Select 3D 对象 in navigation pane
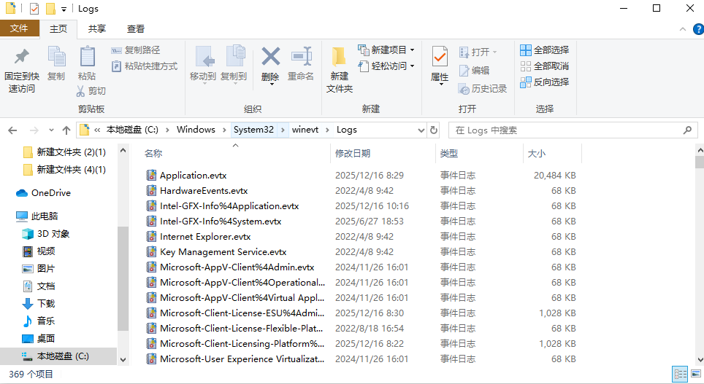 [46, 234]
